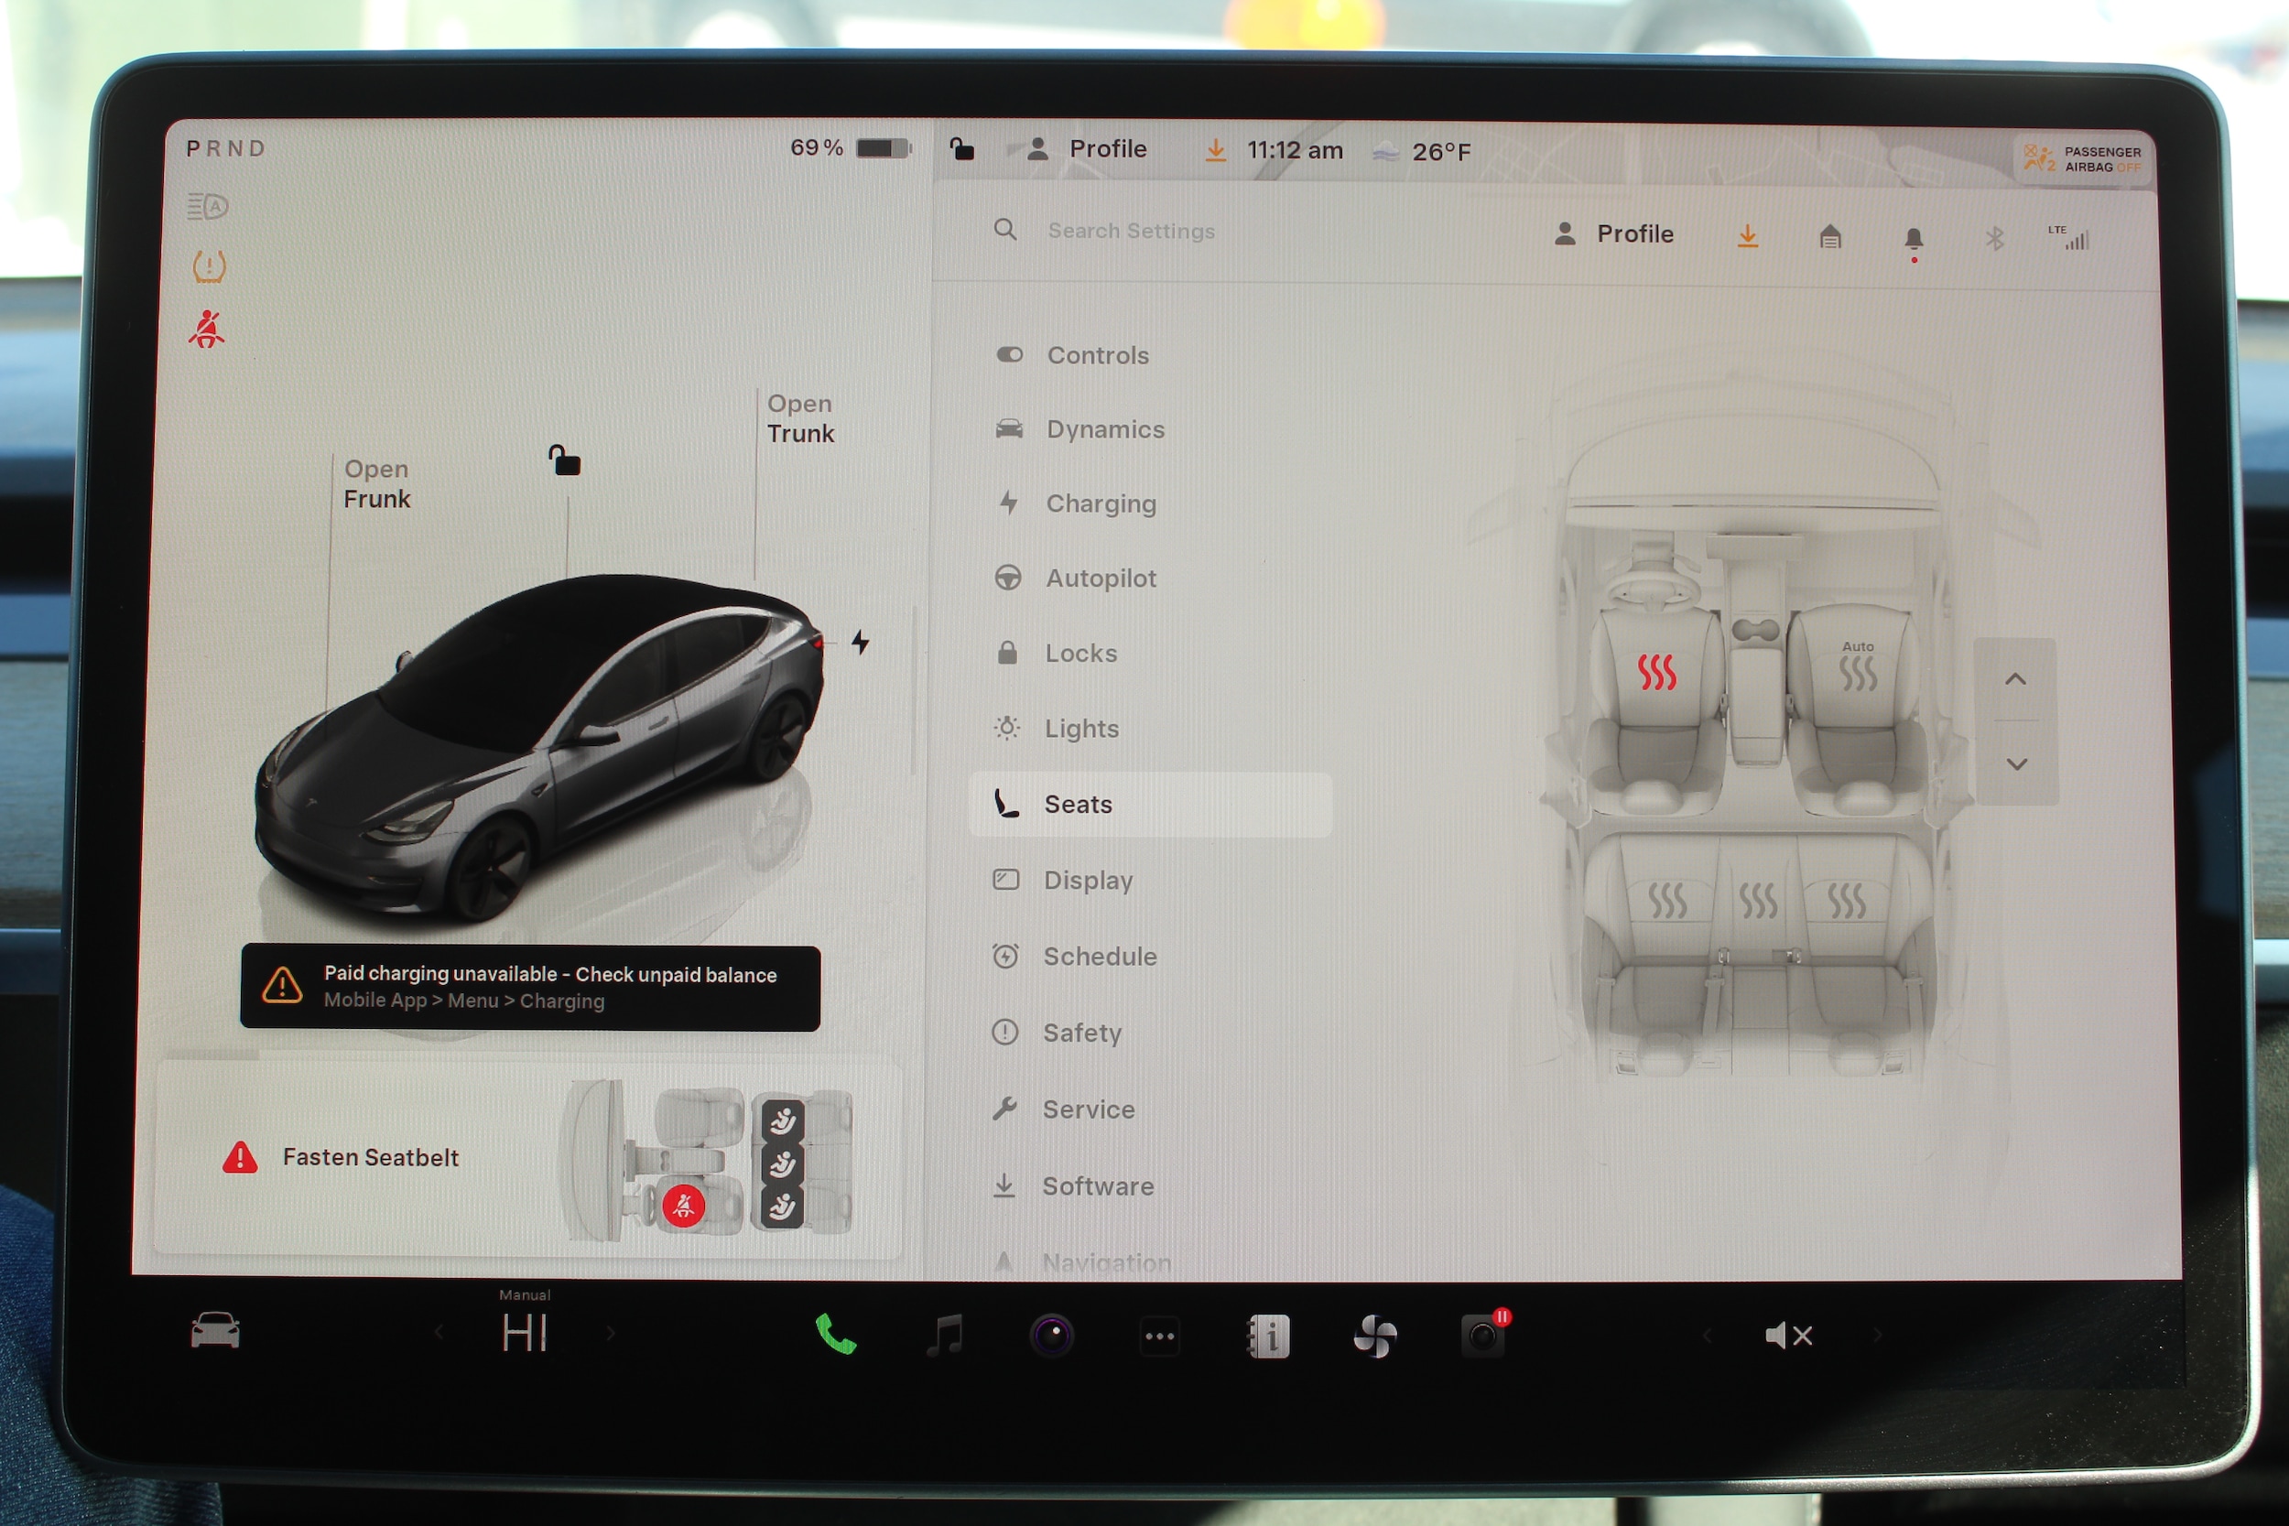2289x1526 pixels.
Task: Tap Open Frunk
Action: point(376,483)
